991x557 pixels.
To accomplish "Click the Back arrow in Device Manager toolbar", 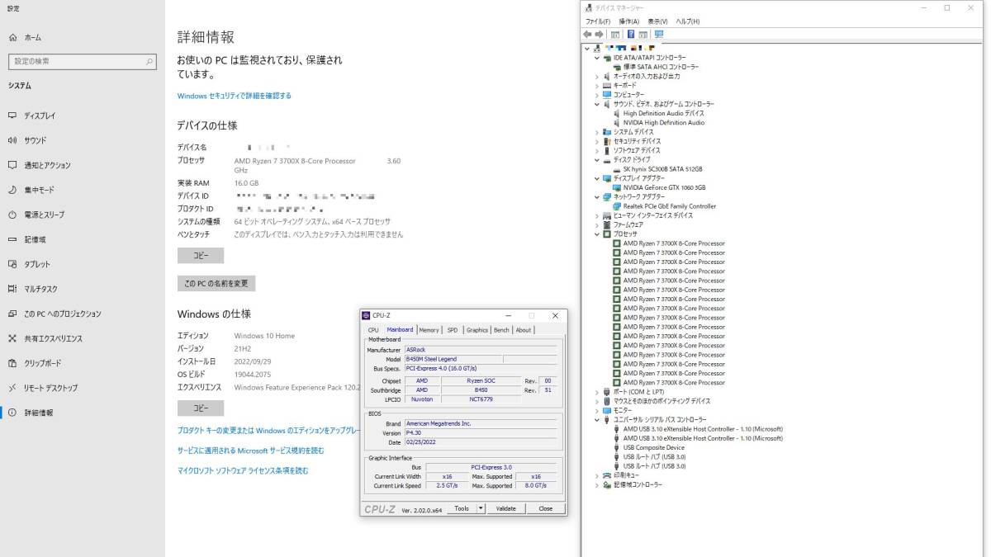I will pyautogui.click(x=587, y=35).
